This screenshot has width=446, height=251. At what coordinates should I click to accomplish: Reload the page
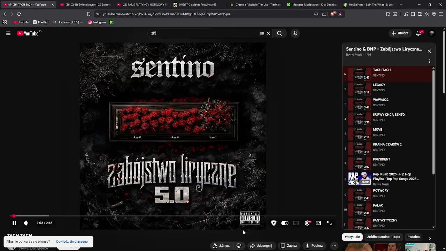click(19, 14)
